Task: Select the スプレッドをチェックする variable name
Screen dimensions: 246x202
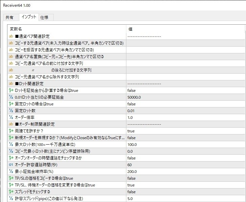Action: 32,192
